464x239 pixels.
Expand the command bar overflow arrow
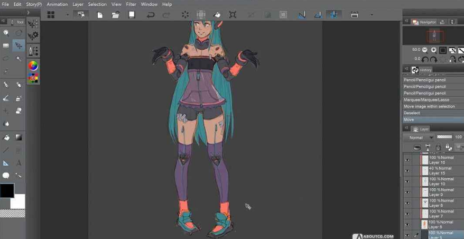tap(372, 15)
